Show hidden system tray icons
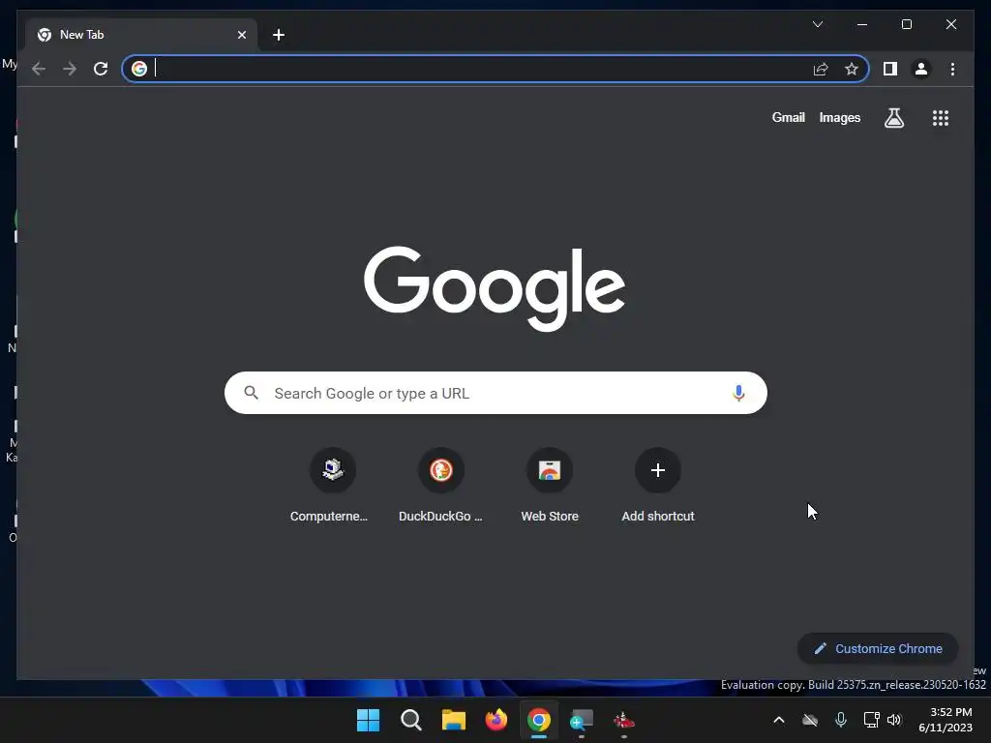991x743 pixels. (x=779, y=720)
